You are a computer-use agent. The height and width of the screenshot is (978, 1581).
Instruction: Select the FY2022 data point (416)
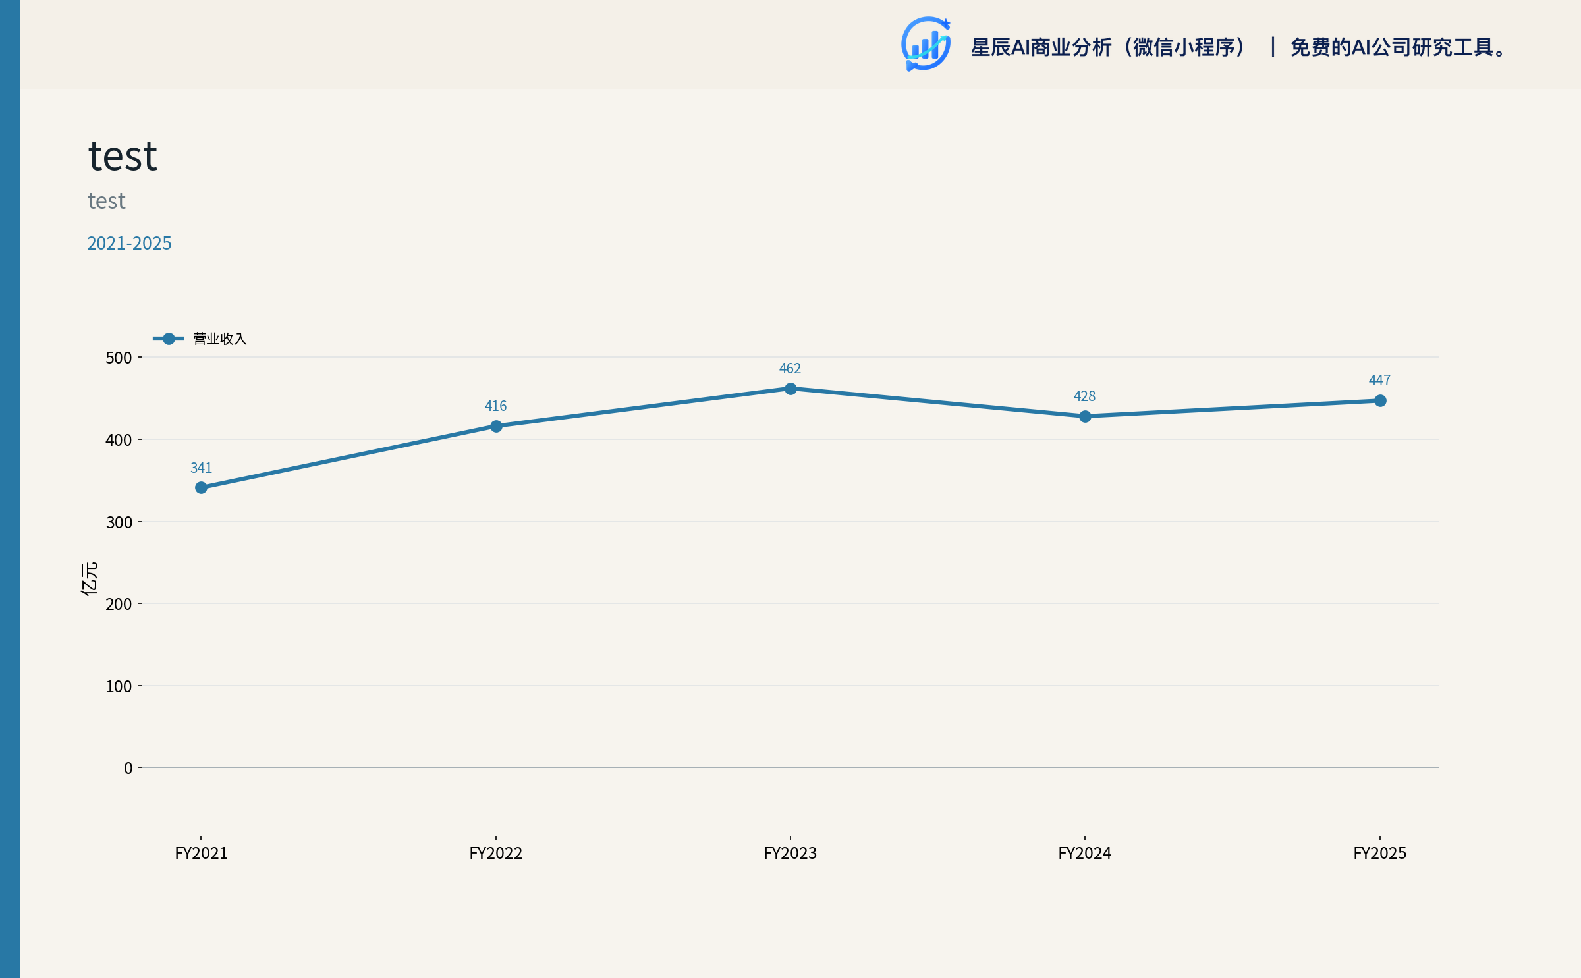(496, 426)
